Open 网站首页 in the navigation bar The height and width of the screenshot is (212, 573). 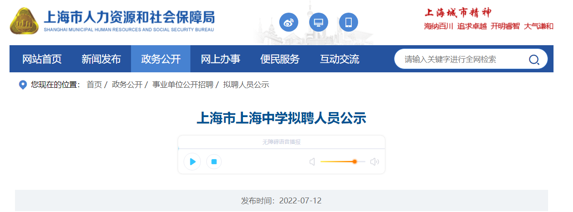tap(42, 59)
